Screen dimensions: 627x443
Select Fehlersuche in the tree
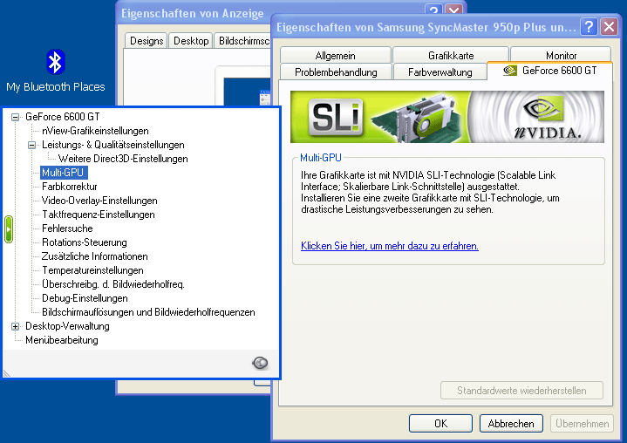(67, 228)
